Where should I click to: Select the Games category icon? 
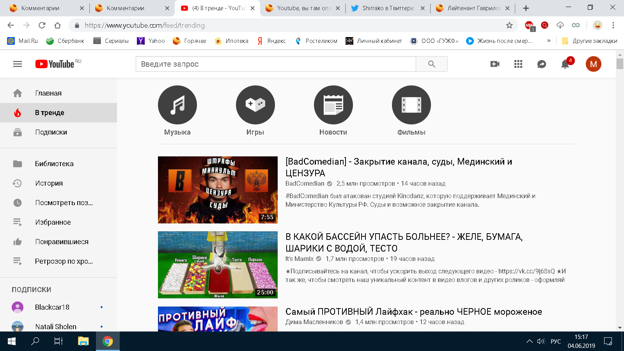(255, 105)
